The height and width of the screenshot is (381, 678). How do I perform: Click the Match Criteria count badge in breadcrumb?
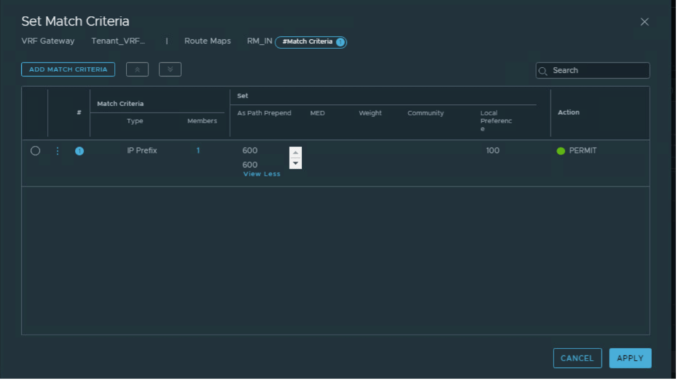[340, 42]
